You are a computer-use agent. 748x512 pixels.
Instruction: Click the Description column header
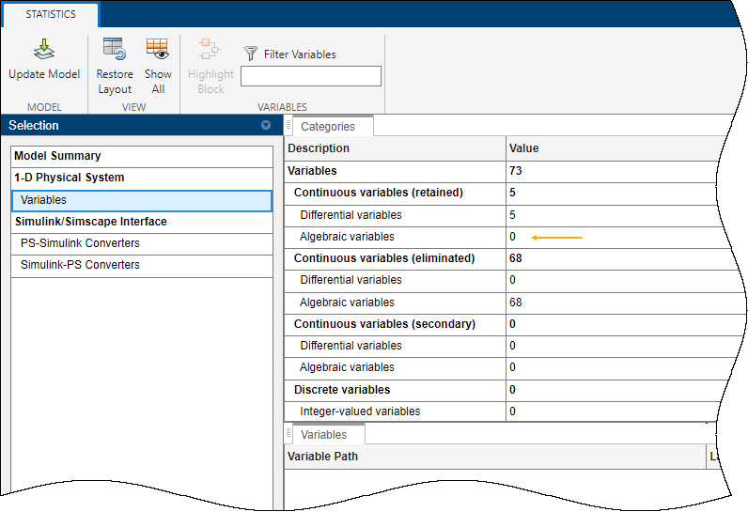click(x=319, y=148)
